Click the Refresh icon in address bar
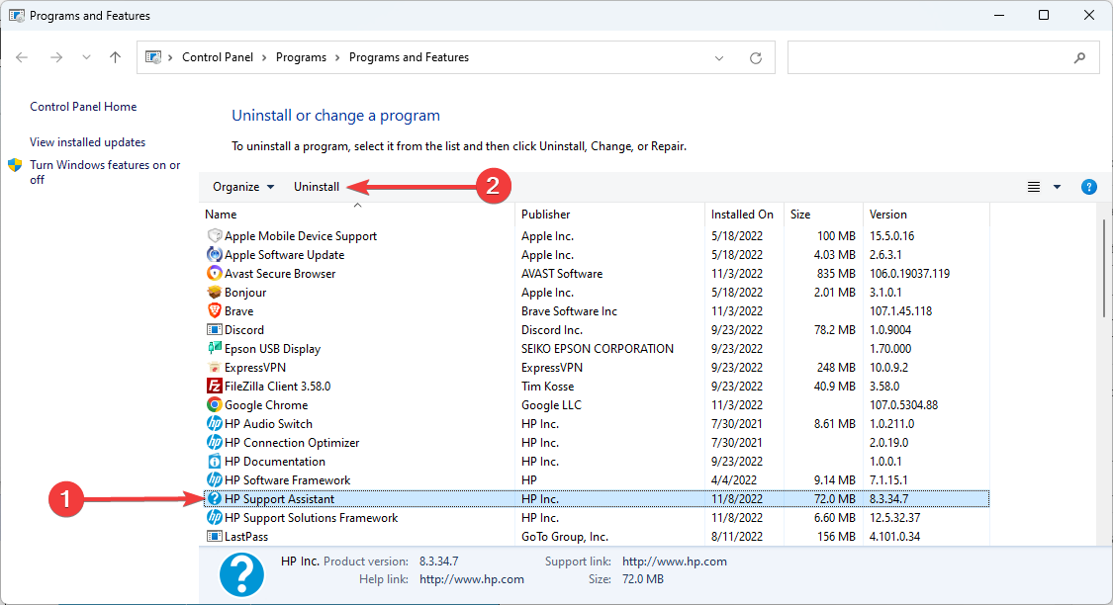The image size is (1113, 605). point(756,58)
